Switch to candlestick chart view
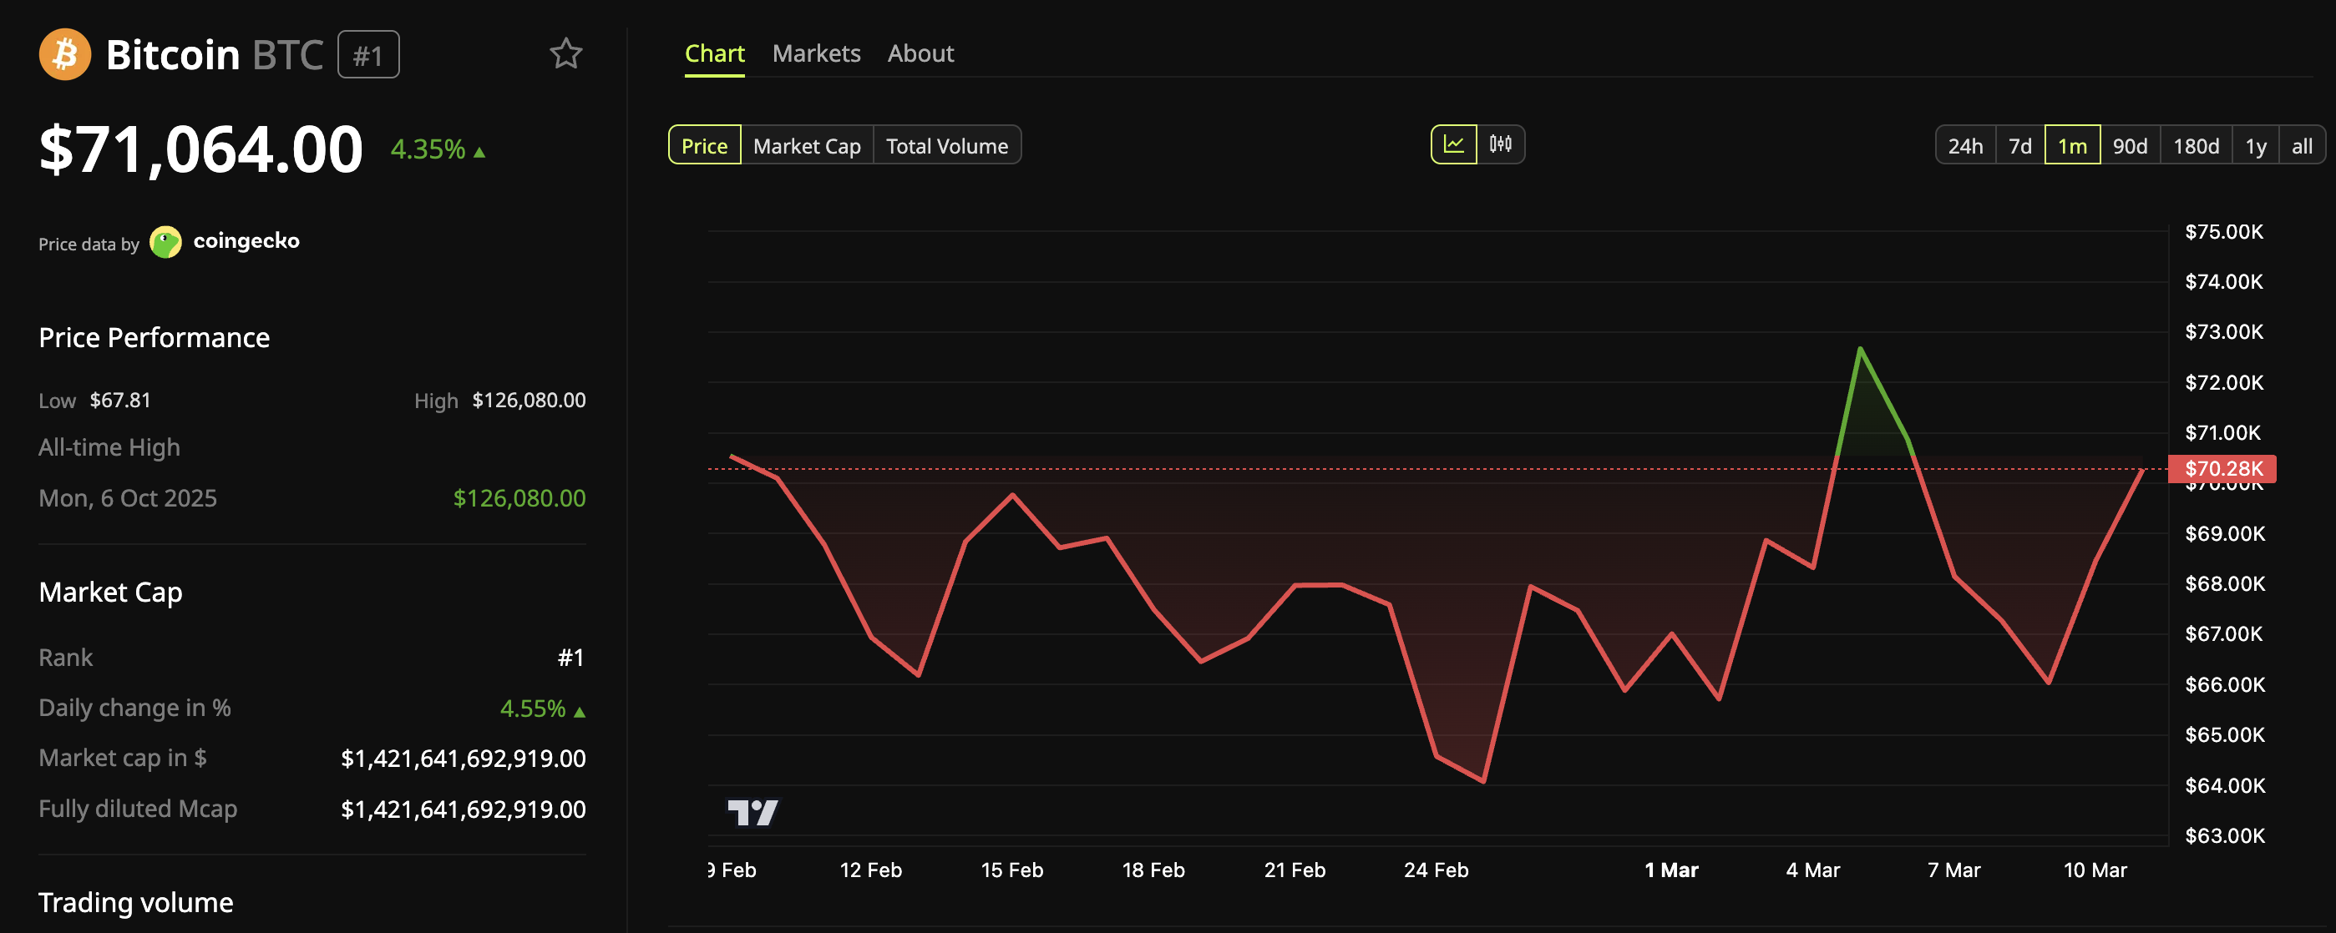Image resolution: width=2336 pixels, height=933 pixels. tap(1500, 145)
